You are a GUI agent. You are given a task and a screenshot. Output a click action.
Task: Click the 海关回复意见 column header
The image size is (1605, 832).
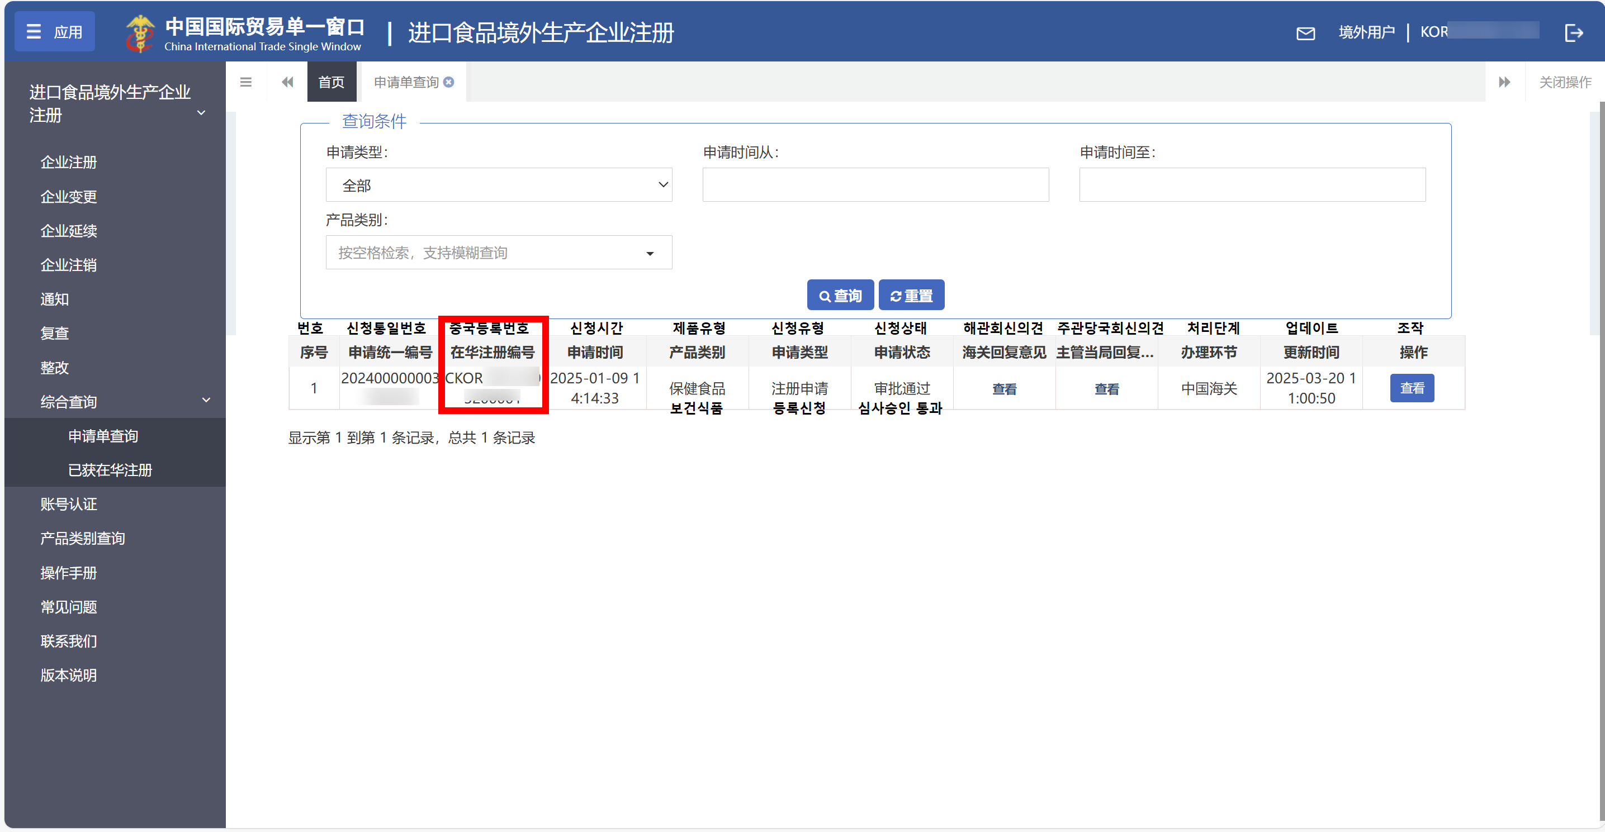click(x=1003, y=353)
